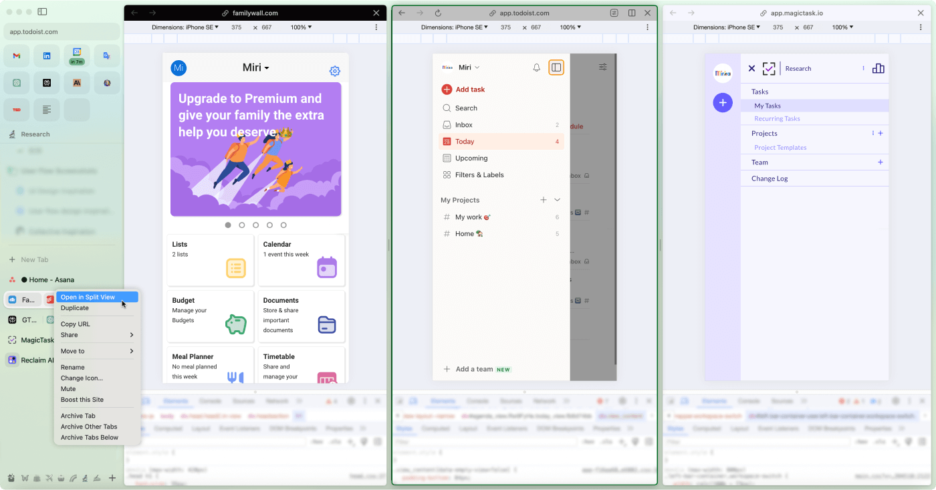The image size is (936, 490).
Task: Click the FamilyWall settings gear icon
Action: (x=335, y=71)
